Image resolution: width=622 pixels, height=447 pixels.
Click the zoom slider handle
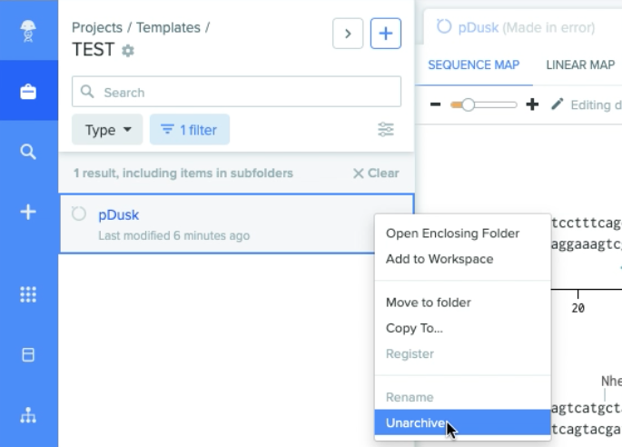coord(468,104)
